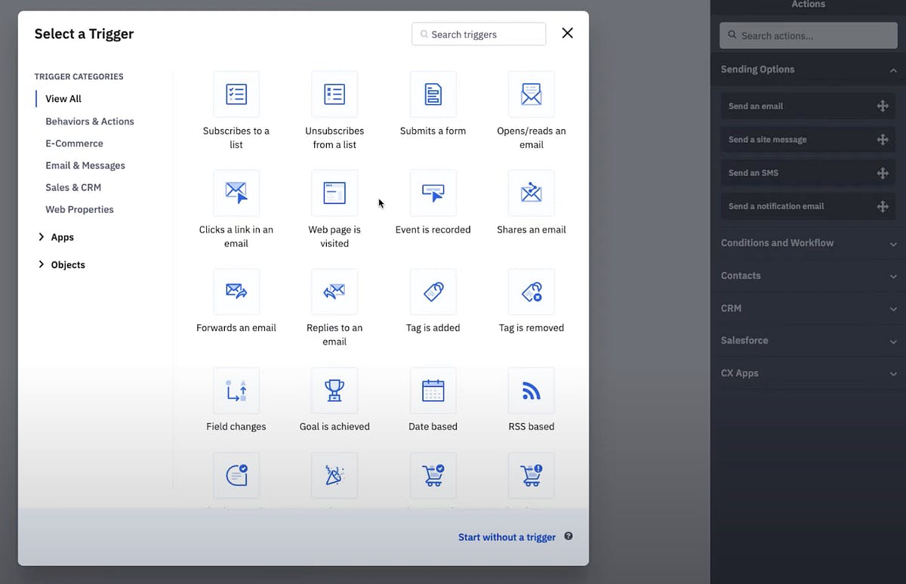Screen dimensions: 906x584
Task: Click the drag handle for Send a notification email
Action: [883, 206]
